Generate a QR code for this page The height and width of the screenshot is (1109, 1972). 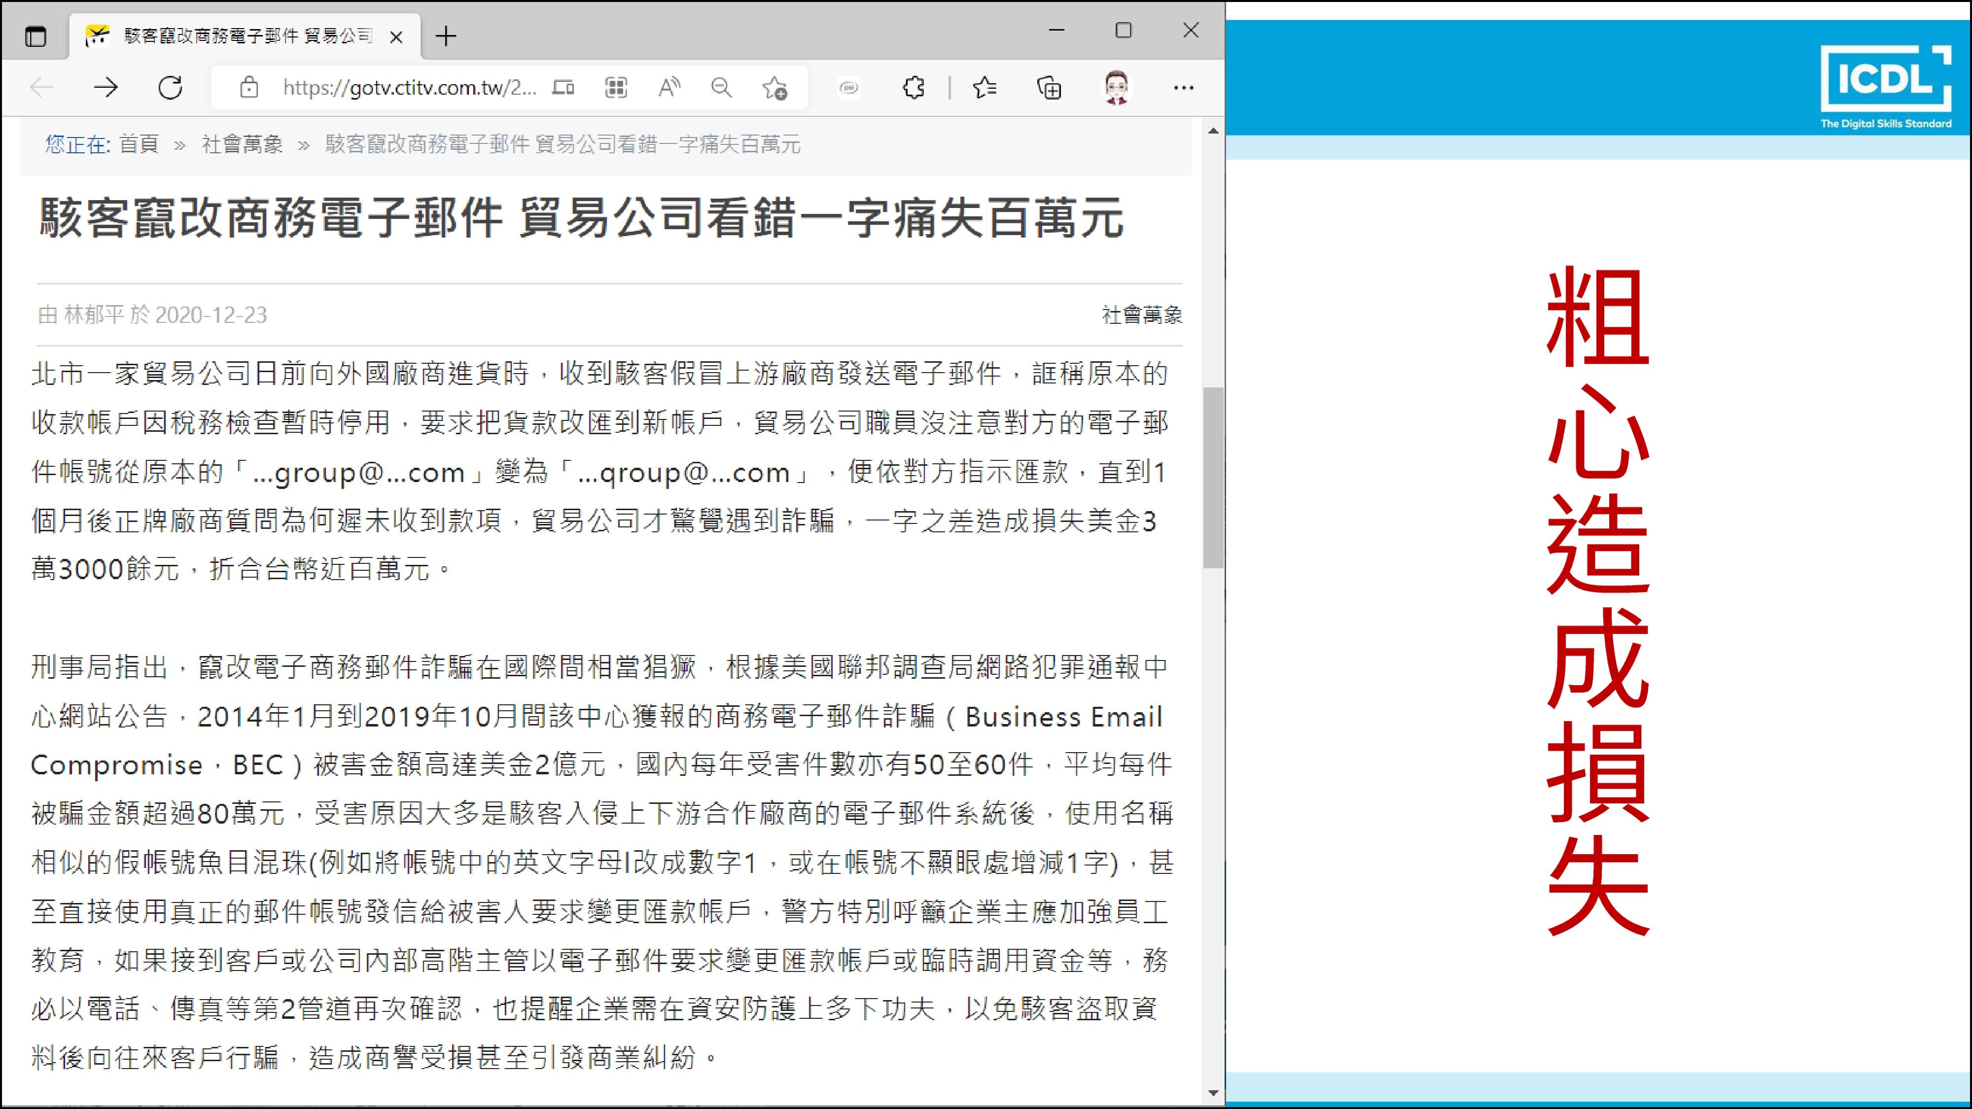tap(616, 88)
